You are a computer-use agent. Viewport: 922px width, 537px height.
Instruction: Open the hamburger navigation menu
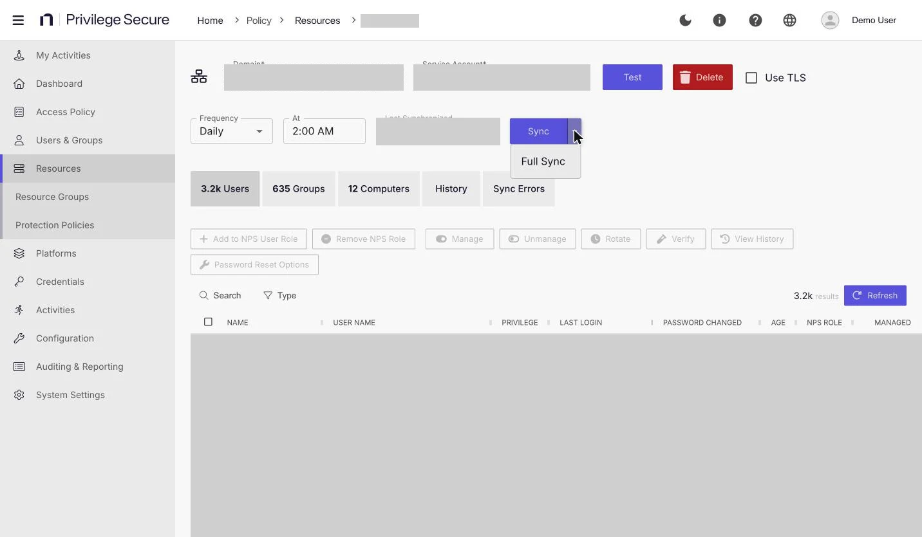pyautogui.click(x=18, y=20)
